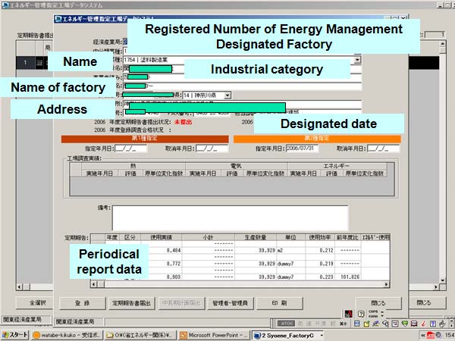Select row 1 in the rear window list
Screen dimensions: 455x341
[x=26, y=63]
